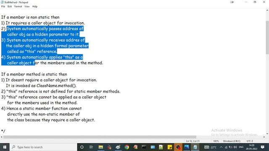This screenshot has width=269, height=151.
Task: Click the line 'If a member method is static then'
Action: click(x=34, y=74)
